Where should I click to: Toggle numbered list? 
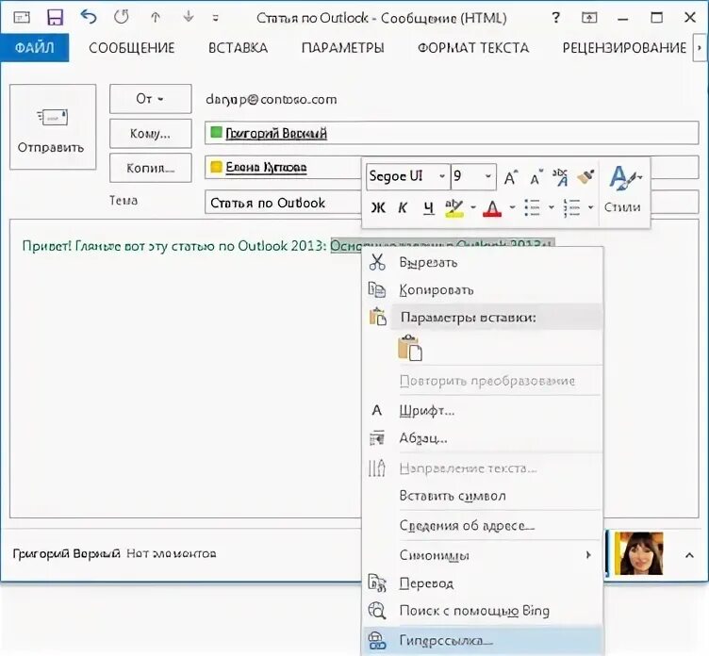[x=571, y=207]
